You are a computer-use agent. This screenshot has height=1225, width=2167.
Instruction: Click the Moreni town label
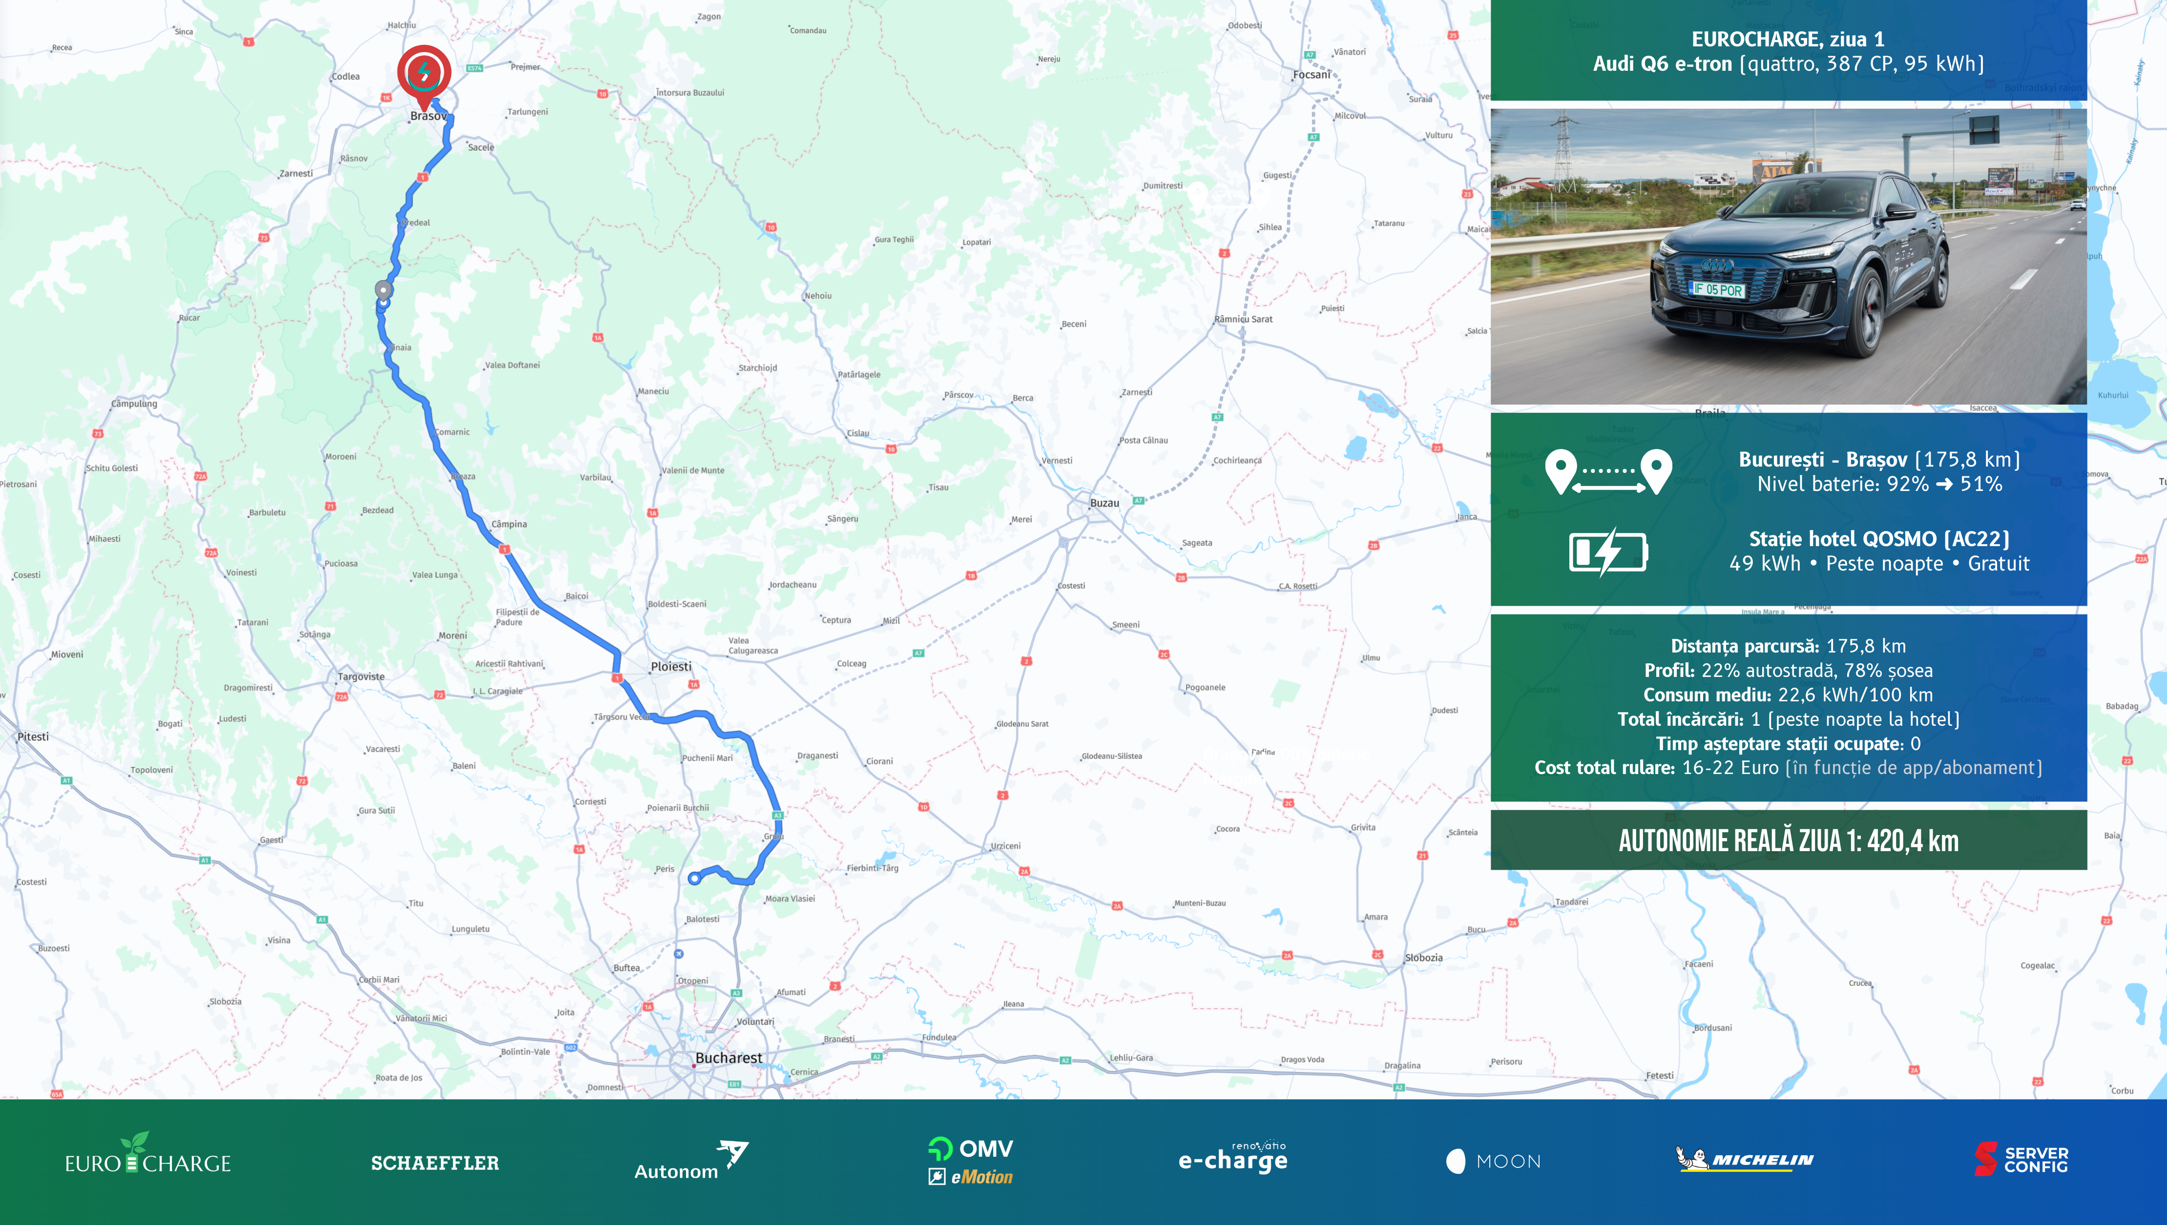tap(453, 636)
